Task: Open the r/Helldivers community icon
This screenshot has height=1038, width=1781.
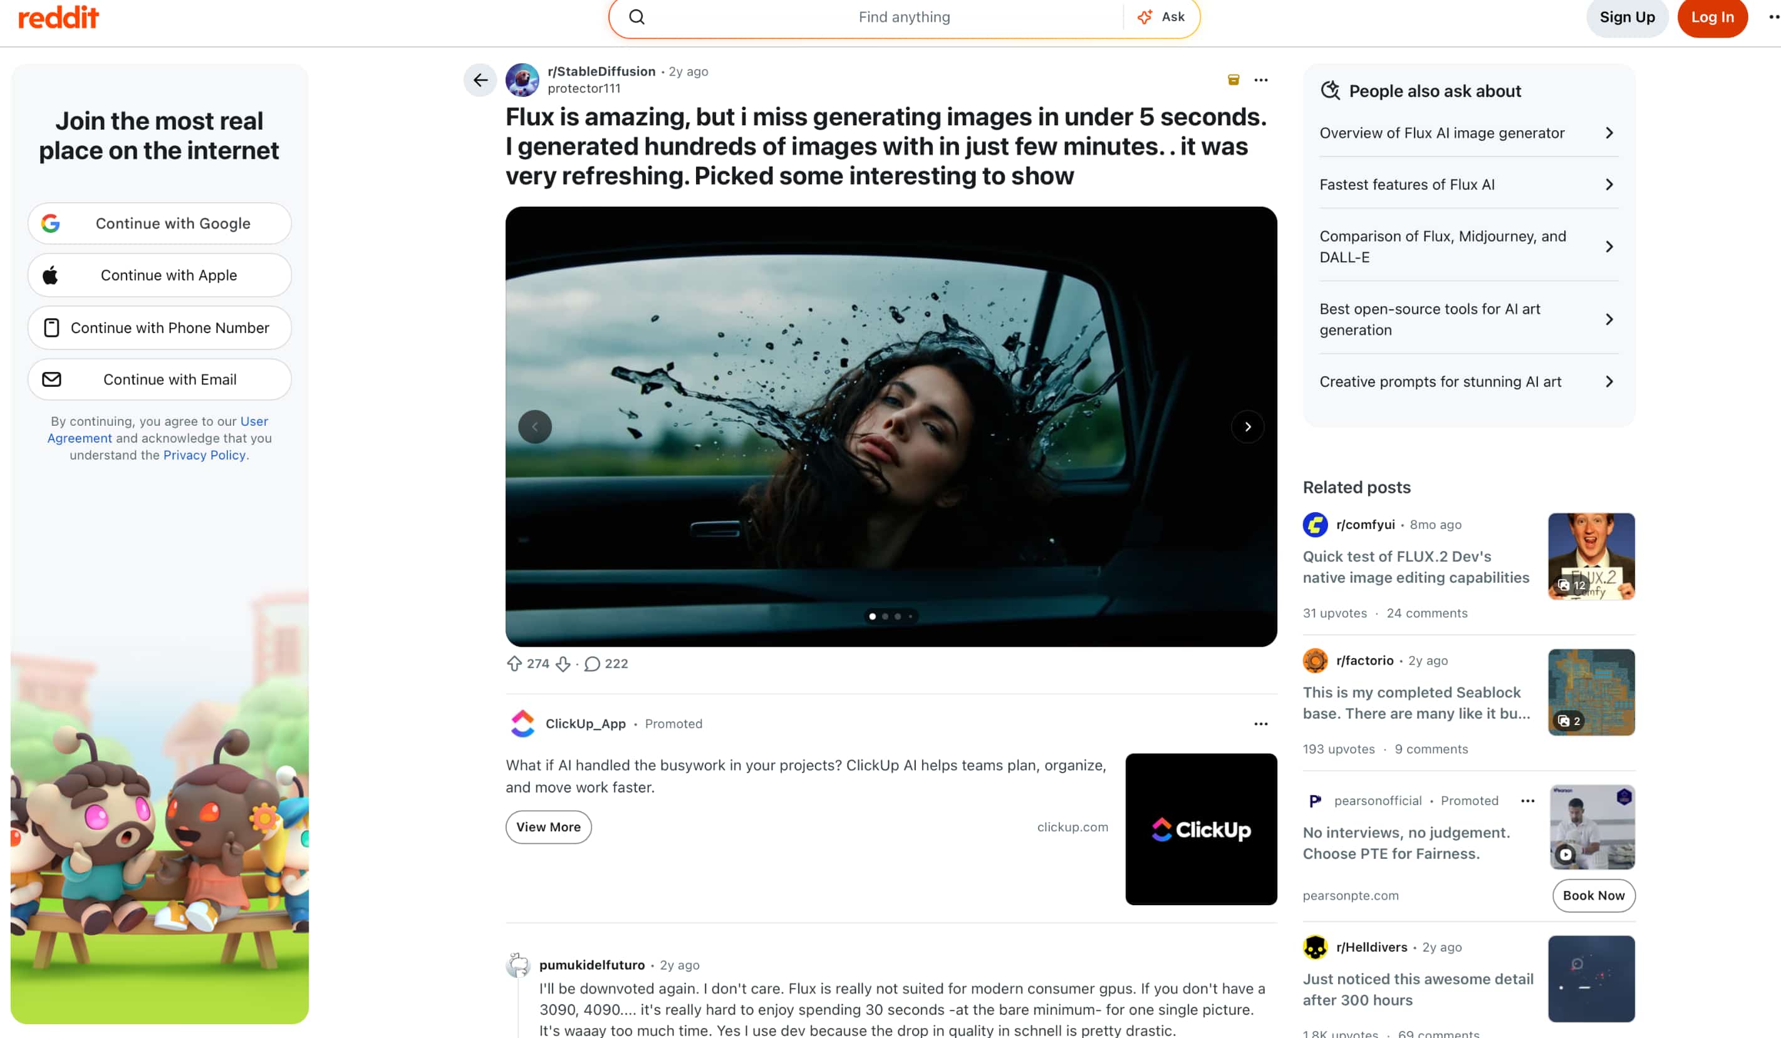Action: tap(1316, 948)
